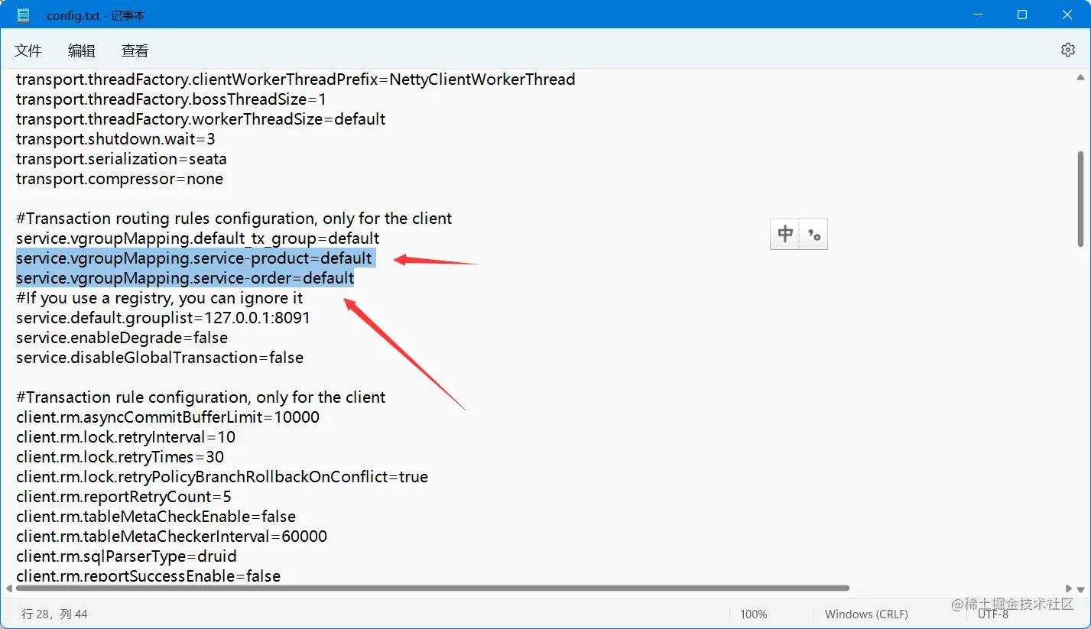Click the UTF-8 encoding status entry
The image size is (1091, 629).
(993, 614)
